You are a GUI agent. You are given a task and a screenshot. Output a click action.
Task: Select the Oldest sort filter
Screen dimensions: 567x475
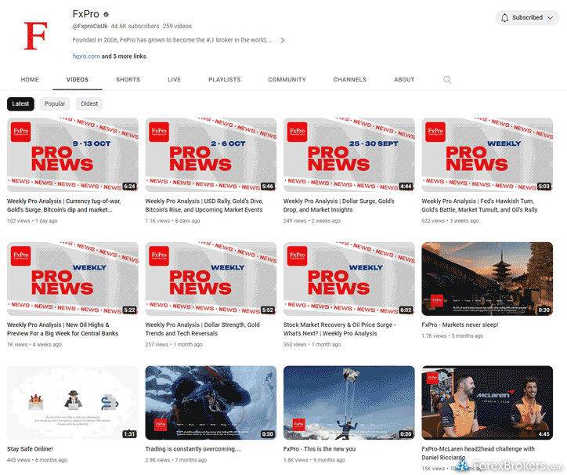coord(89,103)
